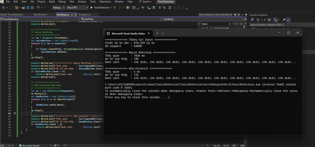Viewport: 315px width, 147px height.
Task: Save all files with the double disk icon
Action: tap(32, 8)
